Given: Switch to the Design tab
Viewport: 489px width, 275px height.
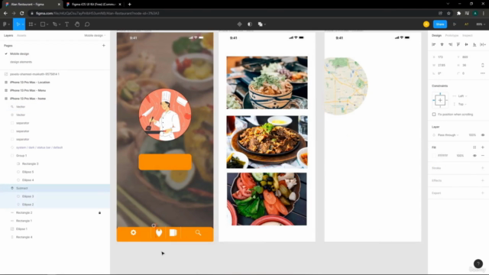Looking at the screenshot, I should [x=436, y=36].
